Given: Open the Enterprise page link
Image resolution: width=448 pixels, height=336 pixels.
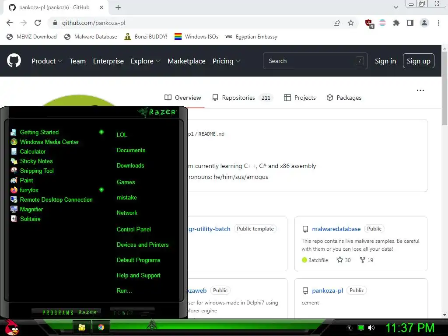Looking at the screenshot, I should [x=108, y=61].
